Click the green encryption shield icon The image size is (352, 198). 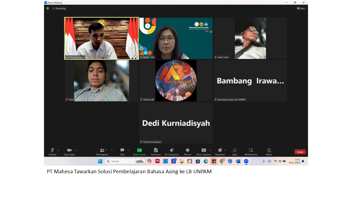48,9
